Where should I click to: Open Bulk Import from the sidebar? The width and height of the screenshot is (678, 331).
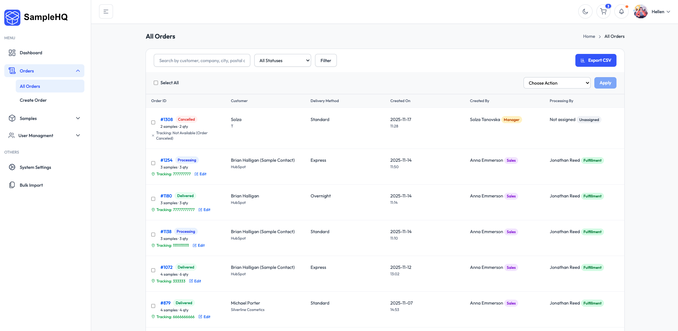click(x=31, y=185)
